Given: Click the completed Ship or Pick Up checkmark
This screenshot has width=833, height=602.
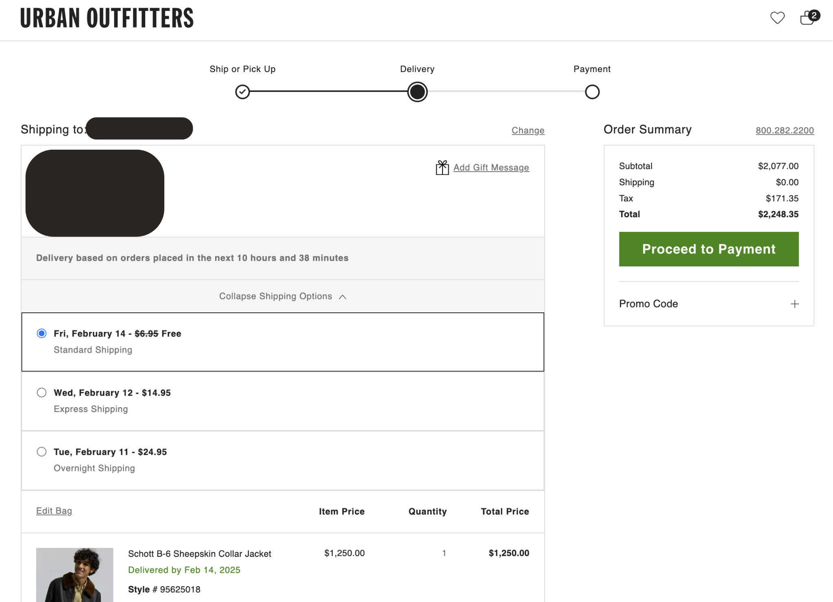Looking at the screenshot, I should point(242,92).
